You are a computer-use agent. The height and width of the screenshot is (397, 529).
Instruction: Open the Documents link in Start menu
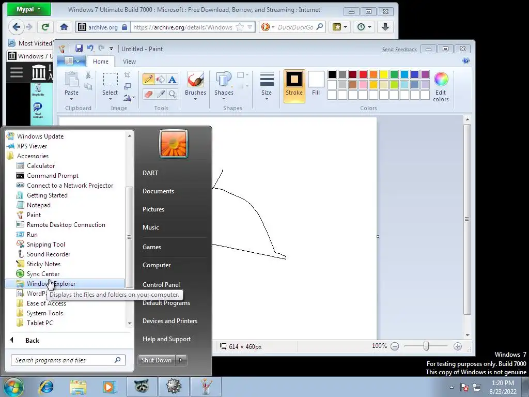(x=158, y=191)
